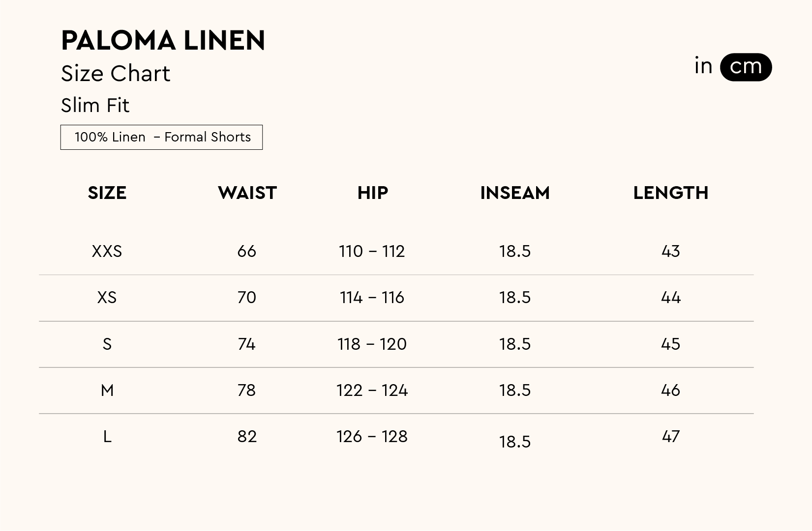Viewport: 812px width, 531px height.
Task: Click the PALOMA LINEN heading
Action: tap(163, 40)
